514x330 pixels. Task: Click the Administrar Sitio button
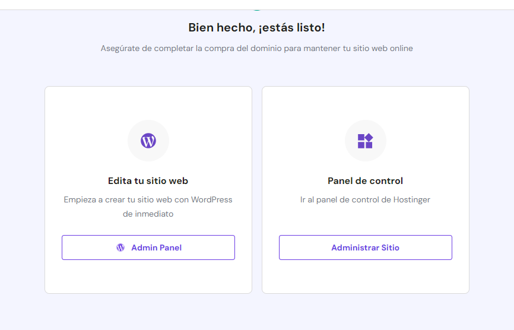tap(365, 247)
